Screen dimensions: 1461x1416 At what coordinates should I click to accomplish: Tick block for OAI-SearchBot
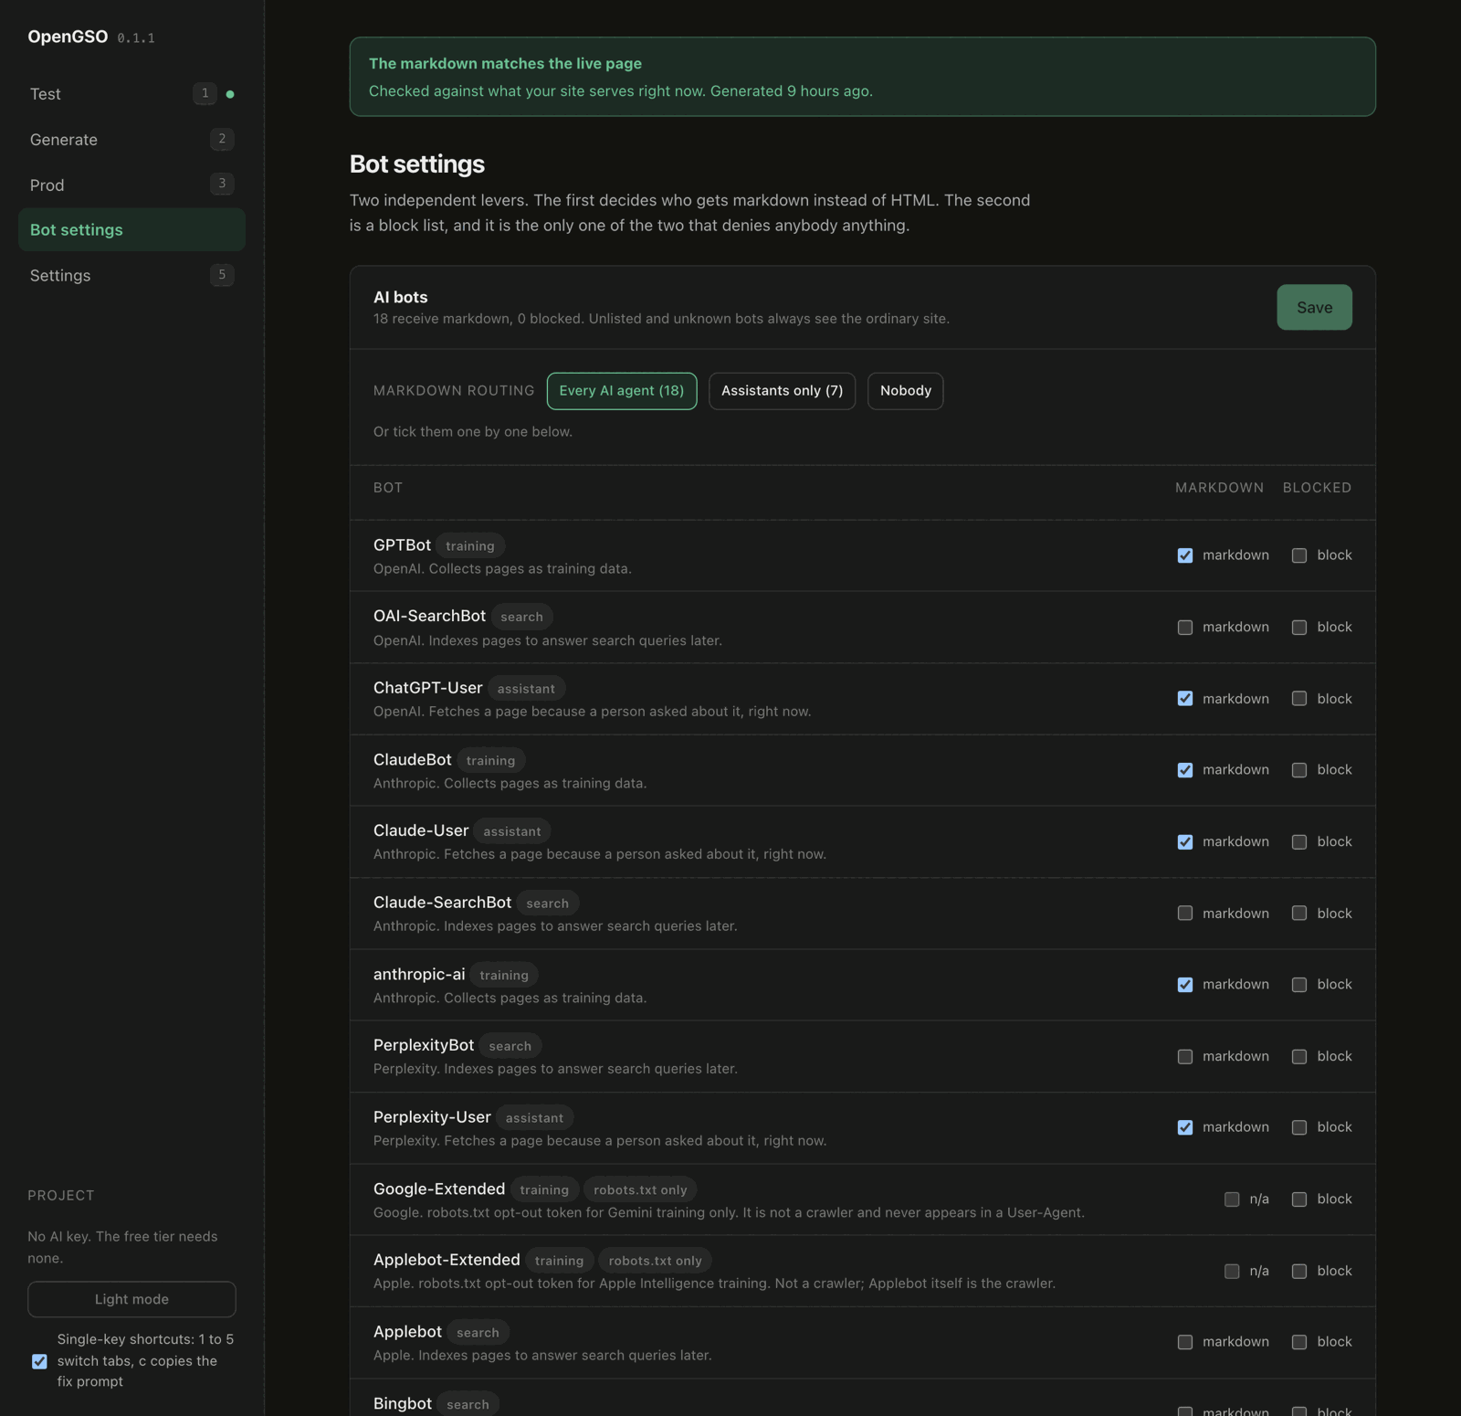point(1299,628)
